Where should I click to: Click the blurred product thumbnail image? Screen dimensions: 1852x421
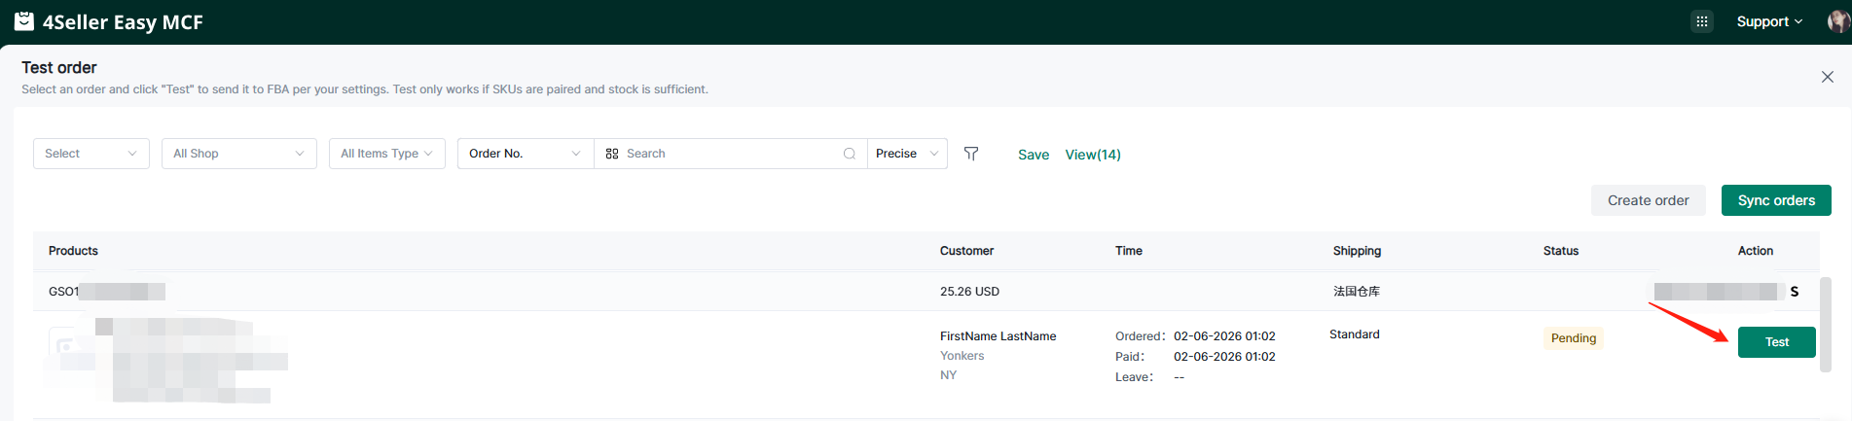click(66, 345)
